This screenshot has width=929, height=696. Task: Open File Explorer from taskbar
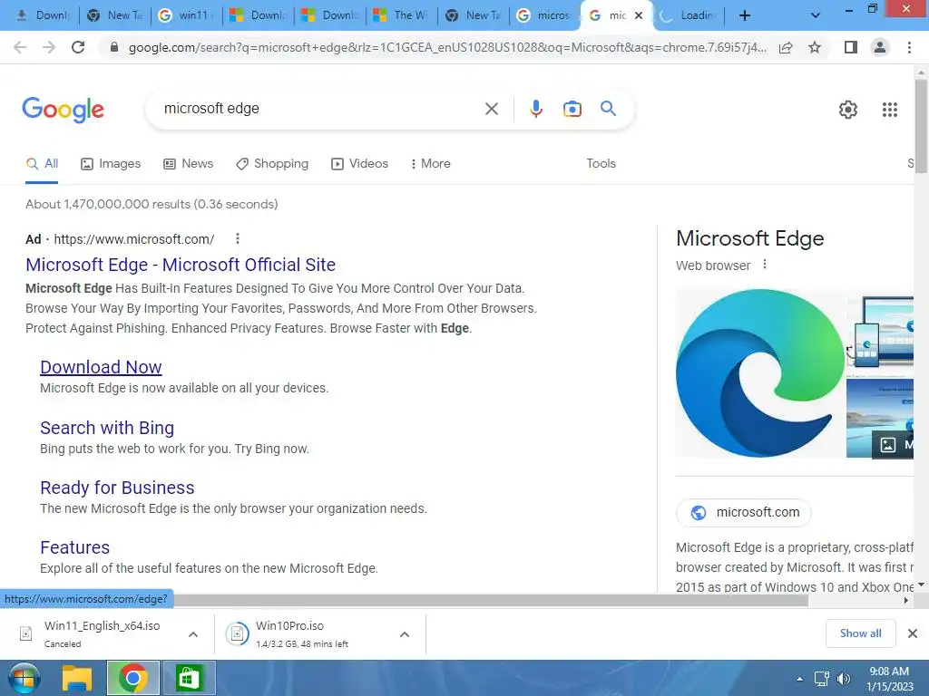coord(77,678)
